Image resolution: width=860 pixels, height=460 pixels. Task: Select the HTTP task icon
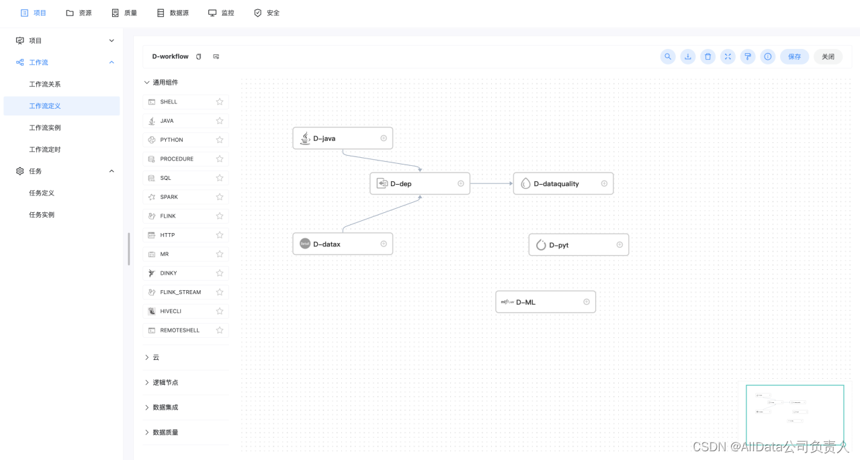(x=152, y=235)
